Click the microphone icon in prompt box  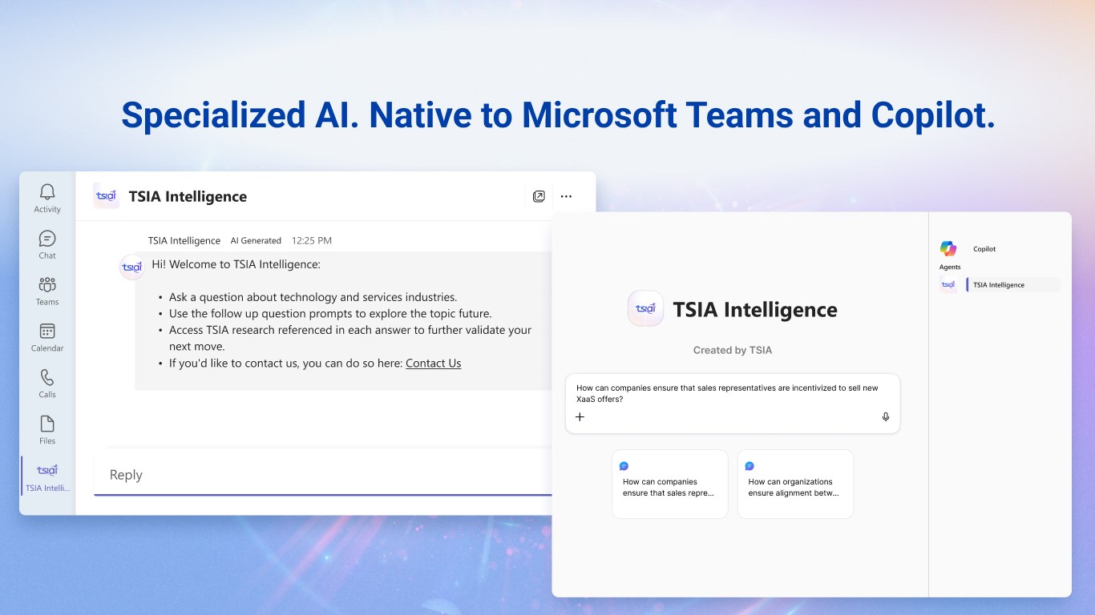[x=886, y=416]
